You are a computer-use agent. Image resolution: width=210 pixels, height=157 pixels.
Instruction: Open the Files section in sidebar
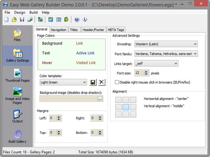tap(17, 35)
